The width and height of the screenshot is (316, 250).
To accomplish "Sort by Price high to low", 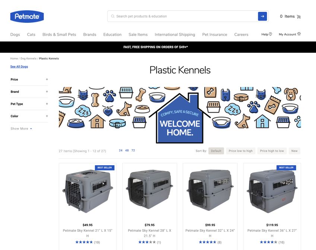I will (272, 151).
